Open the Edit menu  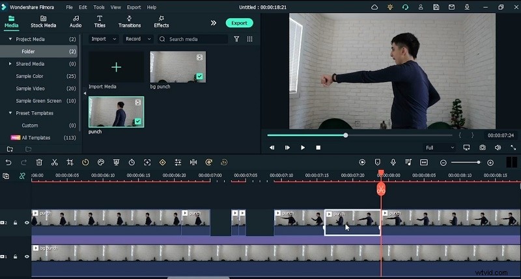click(83, 7)
